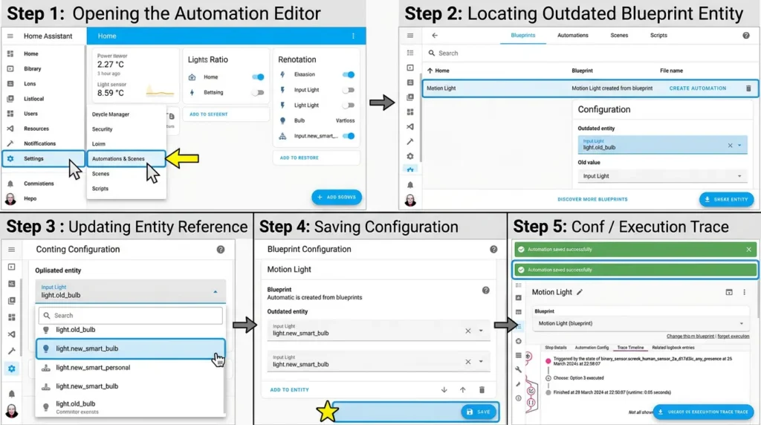The height and width of the screenshot is (425, 761).
Task: Click DISCOVER MORE BLUEPRINTS link
Action: click(x=592, y=199)
